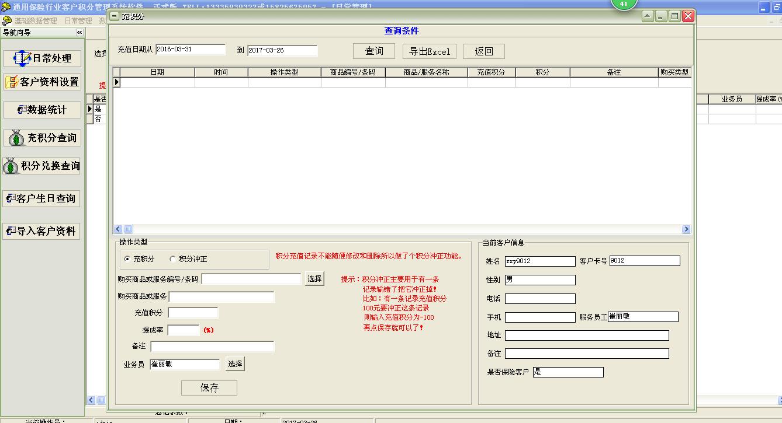This screenshot has width=782, height=423.
Task: Collapse the 导航向导 panel with double arrow
Action: (79, 33)
